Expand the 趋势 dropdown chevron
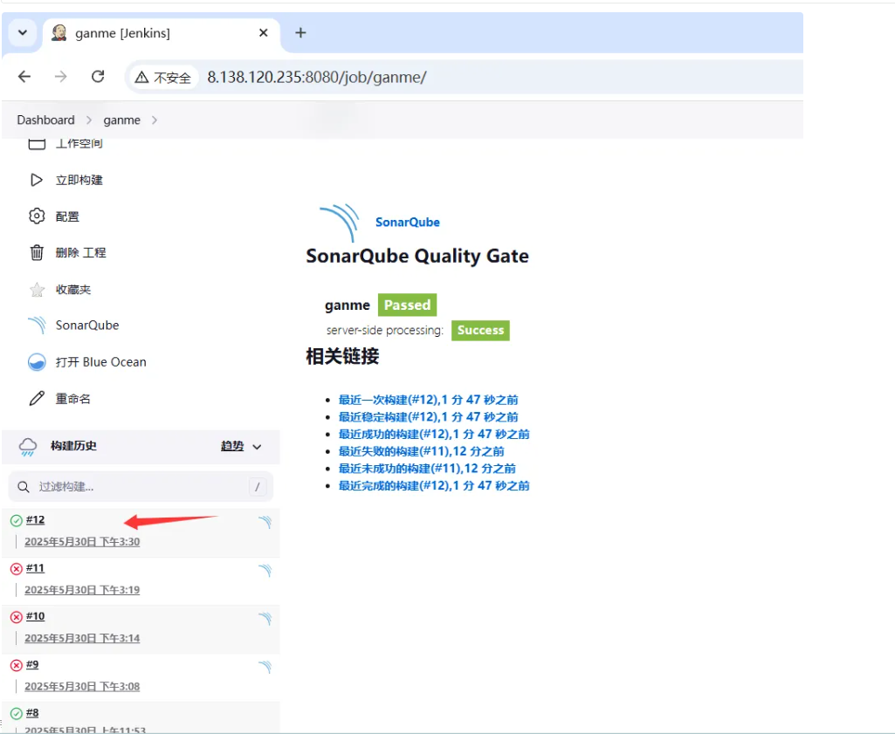 (x=257, y=447)
